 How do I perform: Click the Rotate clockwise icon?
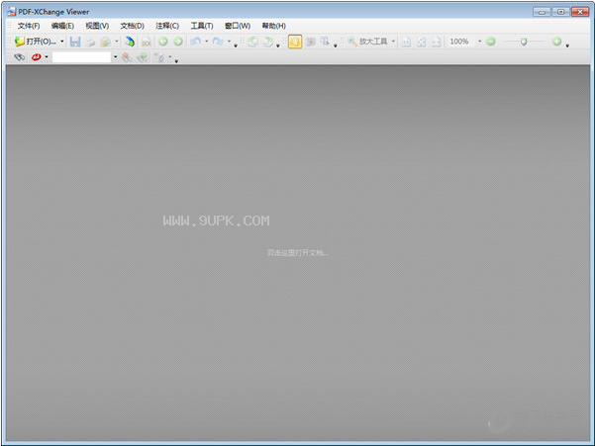(x=268, y=42)
